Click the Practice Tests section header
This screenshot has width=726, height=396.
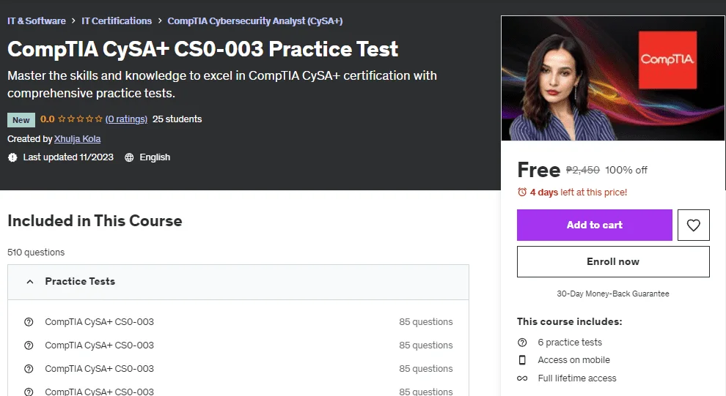(x=238, y=282)
